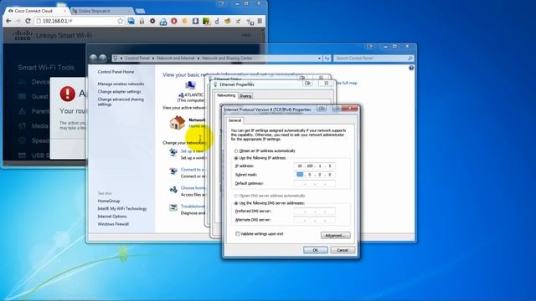This screenshot has height=301, width=536.
Task: Select Use the following IP address
Action: point(236,158)
